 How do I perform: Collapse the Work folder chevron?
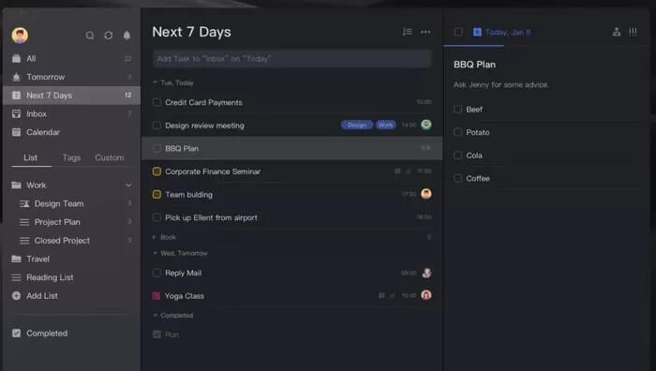point(128,185)
